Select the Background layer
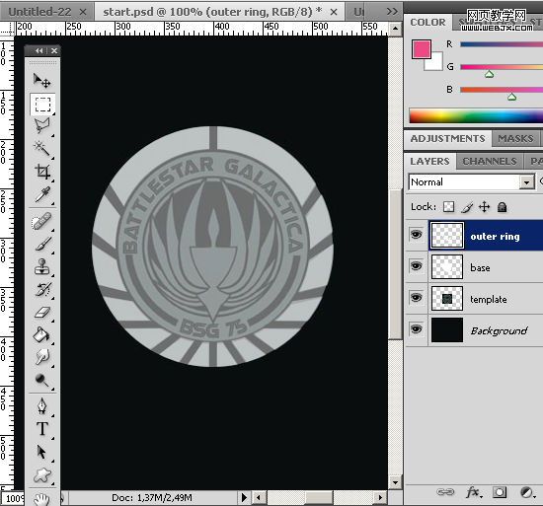543x506 pixels. tap(474, 330)
